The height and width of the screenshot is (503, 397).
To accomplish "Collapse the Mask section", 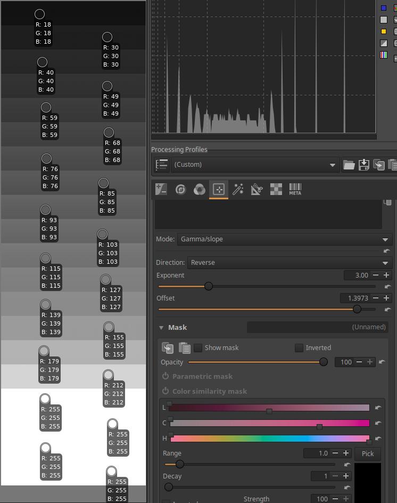I will tap(161, 328).
